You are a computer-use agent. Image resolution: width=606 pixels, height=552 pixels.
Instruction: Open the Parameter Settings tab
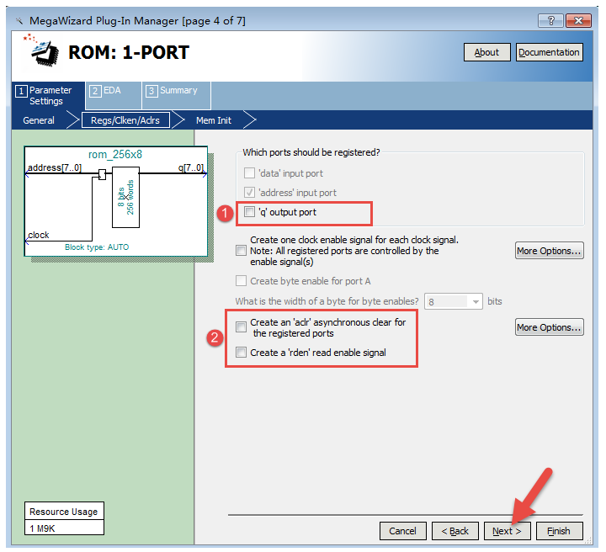49,95
